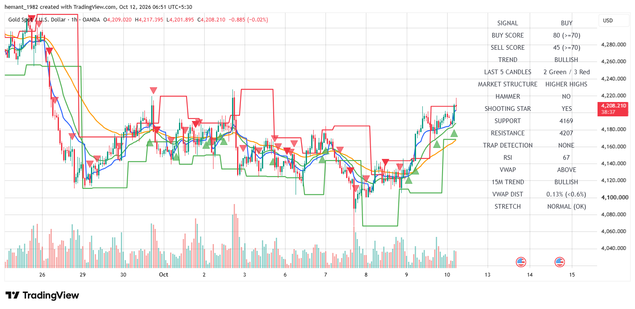This screenshot has height=309, width=635.
Task: Click the SHOOTING STAR label
Action: pyautogui.click(x=507, y=109)
